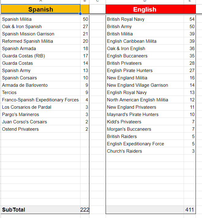Image resolution: width=202 pixels, height=218 pixels.
Task: Select the yellow Spanish header cell
Action: (40, 9)
